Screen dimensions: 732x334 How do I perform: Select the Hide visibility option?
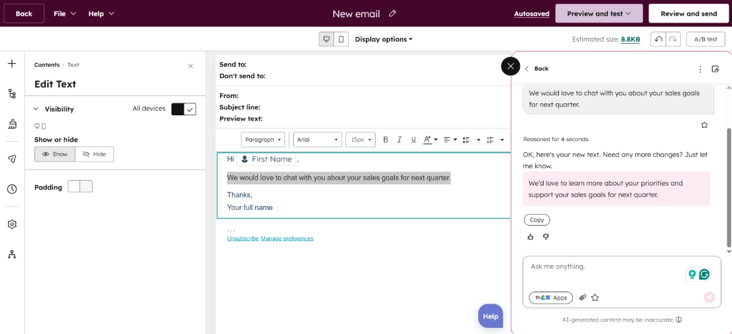point(94,154)
